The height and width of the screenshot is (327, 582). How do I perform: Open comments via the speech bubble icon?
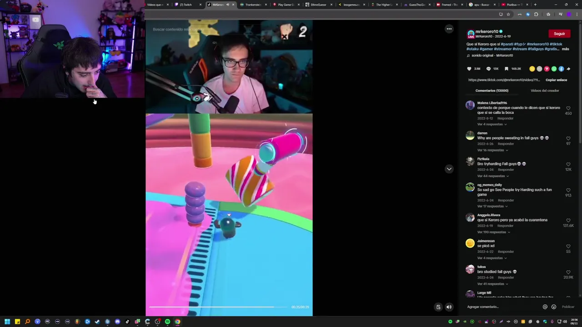(x=488, y=69)
